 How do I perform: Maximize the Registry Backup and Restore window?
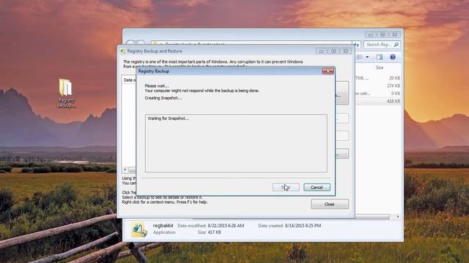pyautogui.click(x=333, y=51)
